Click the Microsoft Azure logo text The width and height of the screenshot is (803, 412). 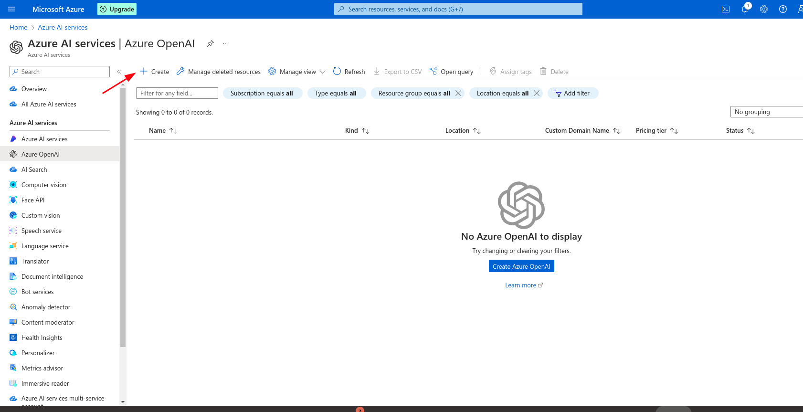point(58,9)
